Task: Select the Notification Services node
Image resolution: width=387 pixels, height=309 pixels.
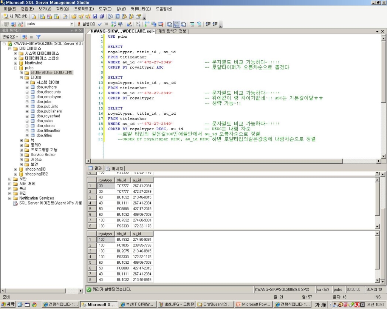Action: [37, 198]
